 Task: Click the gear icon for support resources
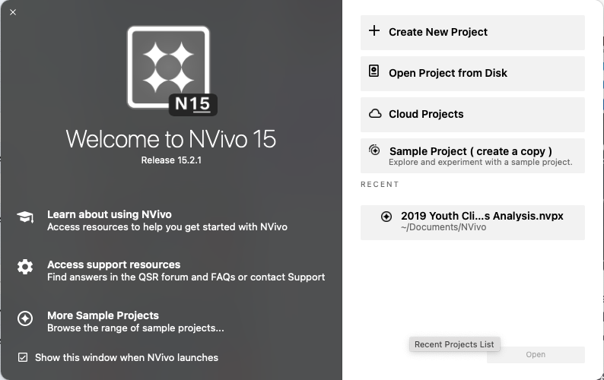point(25,267)
